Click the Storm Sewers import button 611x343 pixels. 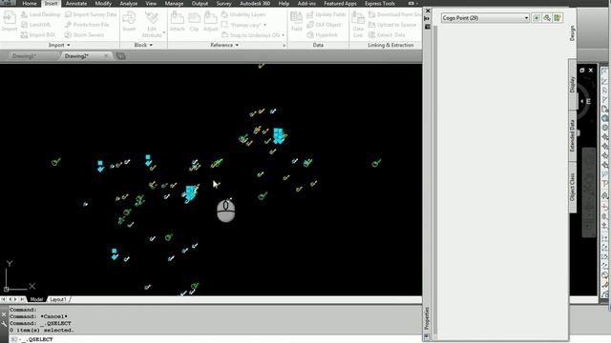tap(84, 34)
